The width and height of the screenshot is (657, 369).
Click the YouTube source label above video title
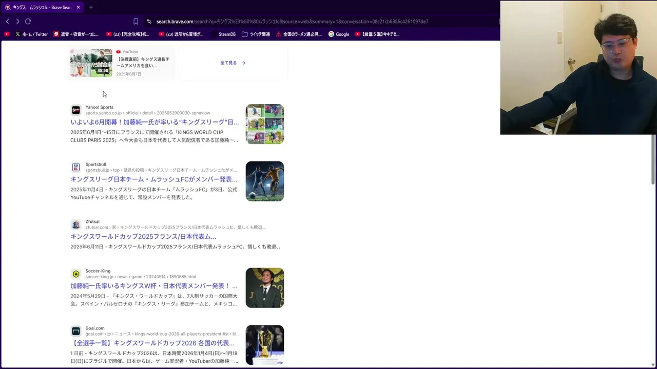(x=130, y=52)
